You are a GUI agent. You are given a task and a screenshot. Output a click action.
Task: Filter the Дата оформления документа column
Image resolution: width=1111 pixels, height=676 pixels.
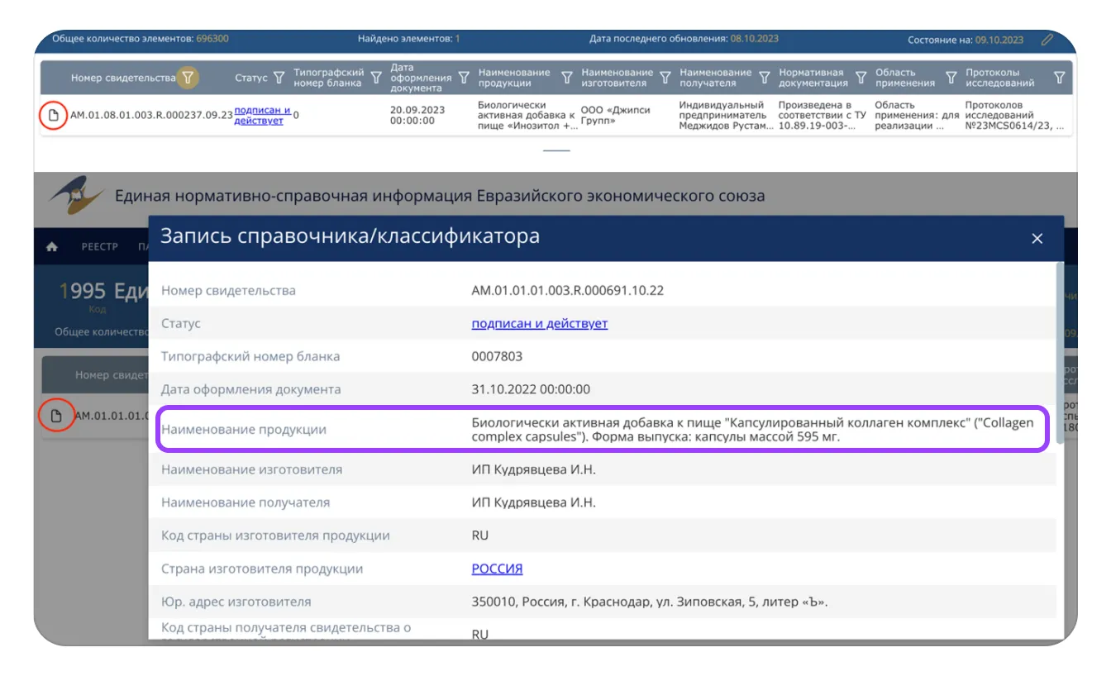click(x=463, y=78)
